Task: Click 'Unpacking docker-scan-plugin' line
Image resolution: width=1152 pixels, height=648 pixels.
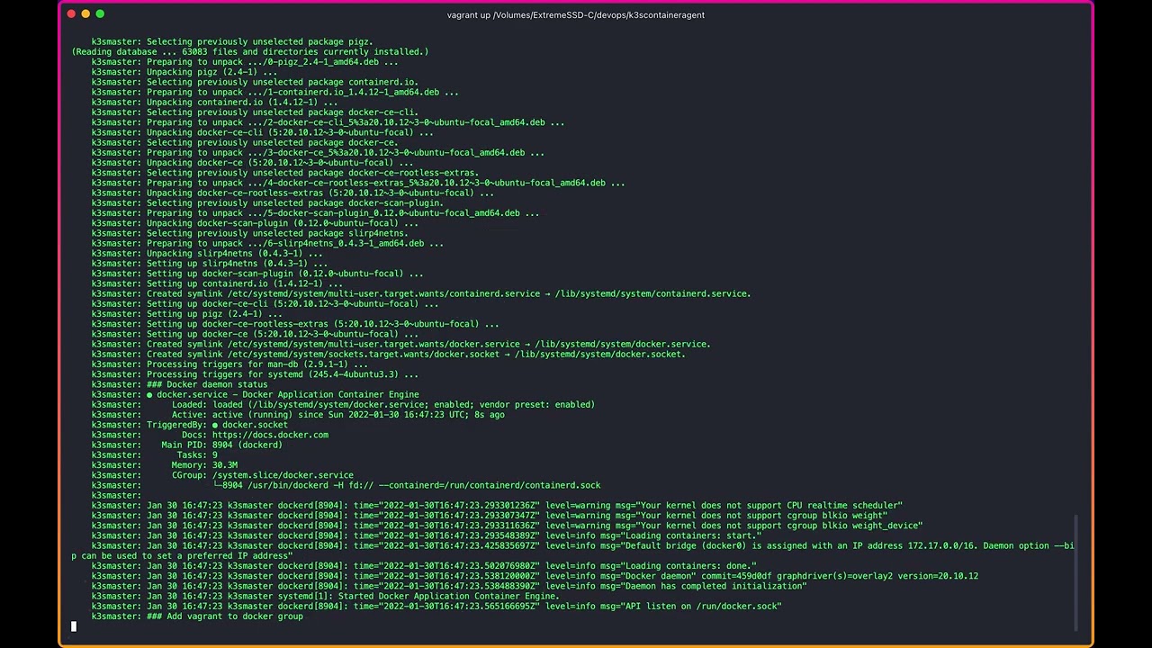Action: click(x=255, y=223)
